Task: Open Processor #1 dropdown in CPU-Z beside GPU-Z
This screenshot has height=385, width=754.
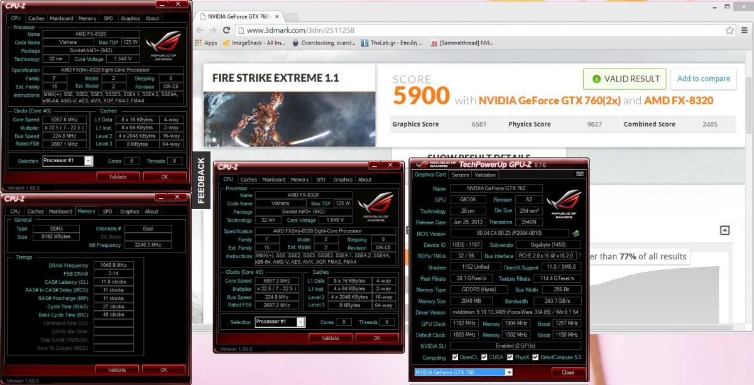Action: tap(300, 322)
